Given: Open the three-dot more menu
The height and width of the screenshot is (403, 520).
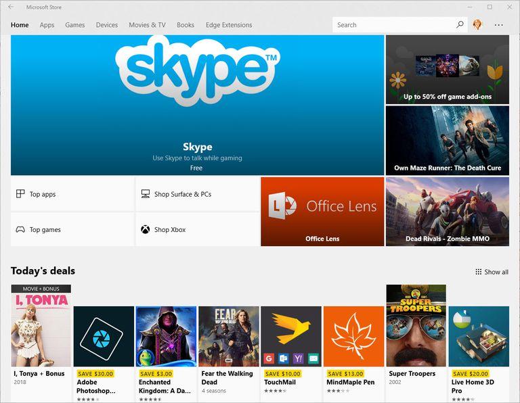Looking at the screenshot, I should [498, 25].
